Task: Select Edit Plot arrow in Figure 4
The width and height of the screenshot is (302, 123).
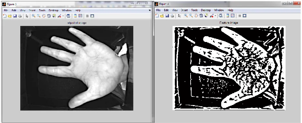Action: (179, 16)
